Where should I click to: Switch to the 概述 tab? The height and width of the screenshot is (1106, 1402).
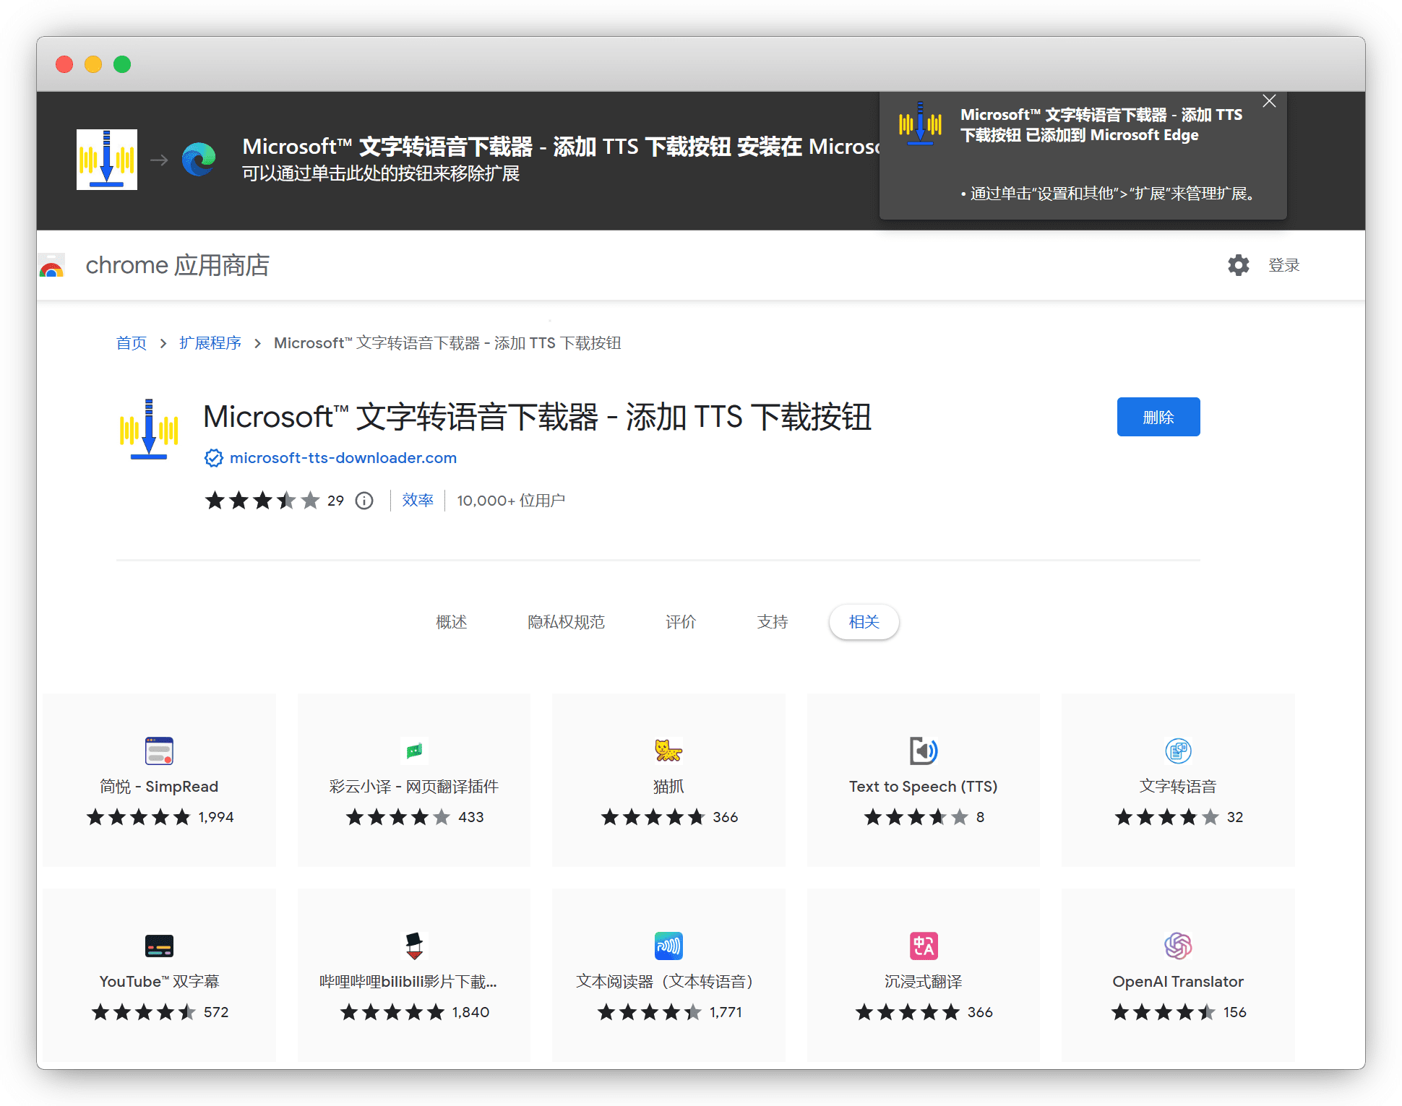[x=452, y=622]
